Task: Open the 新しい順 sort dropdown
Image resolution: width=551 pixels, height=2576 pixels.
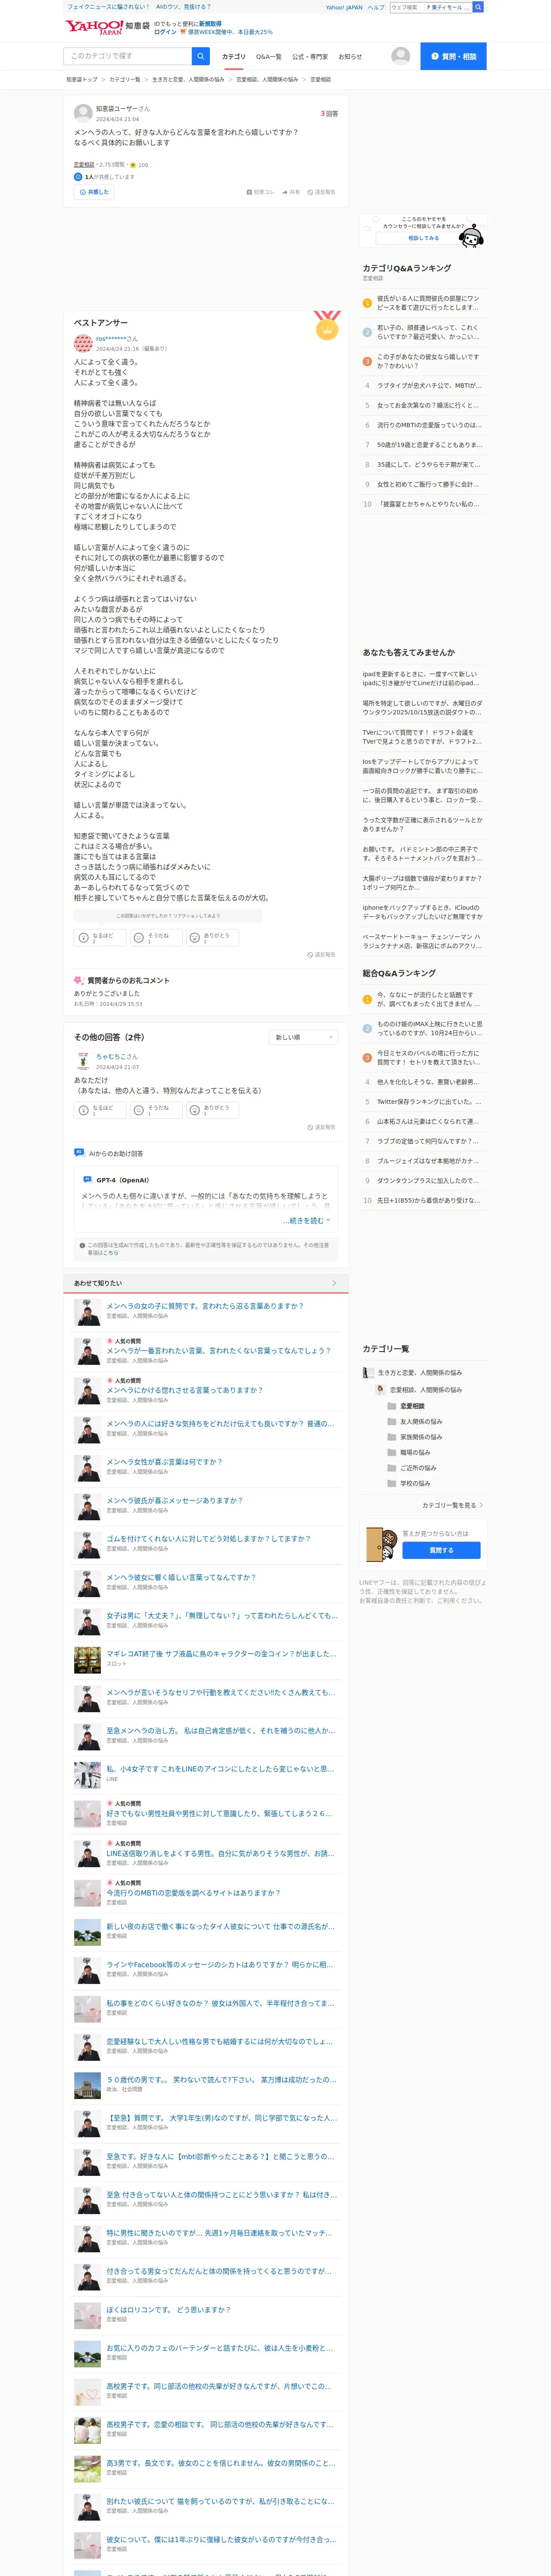Action: click(303, 1037)
